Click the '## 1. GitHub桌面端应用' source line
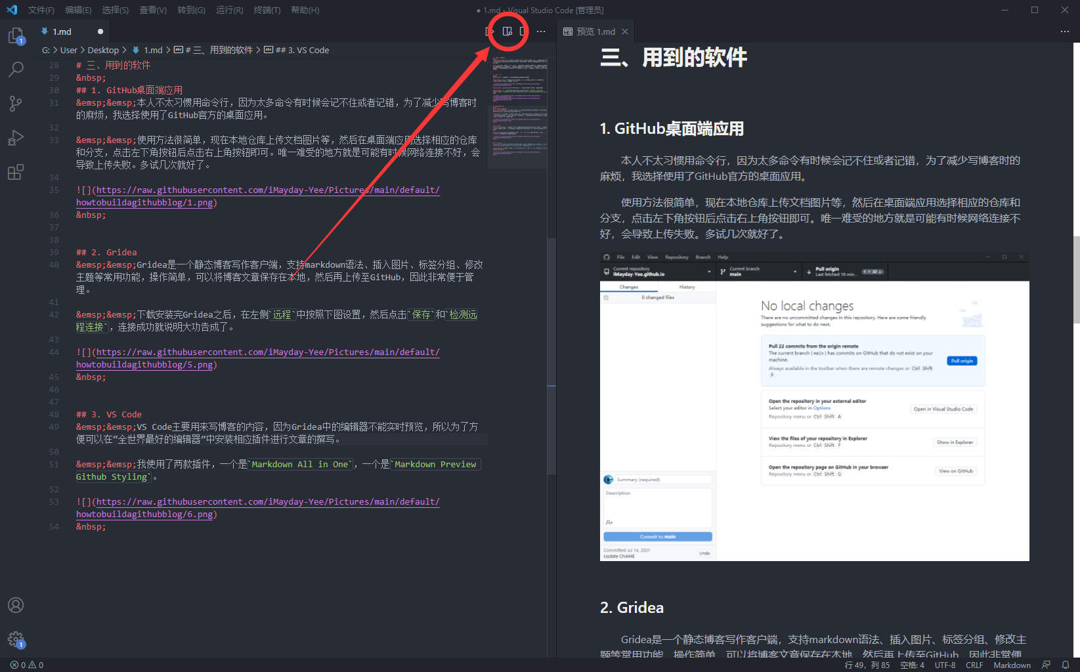The image size is (1080, 672). tap(129, 90)
